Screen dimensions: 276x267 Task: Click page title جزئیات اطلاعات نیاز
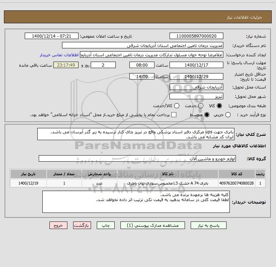[244, 17]
